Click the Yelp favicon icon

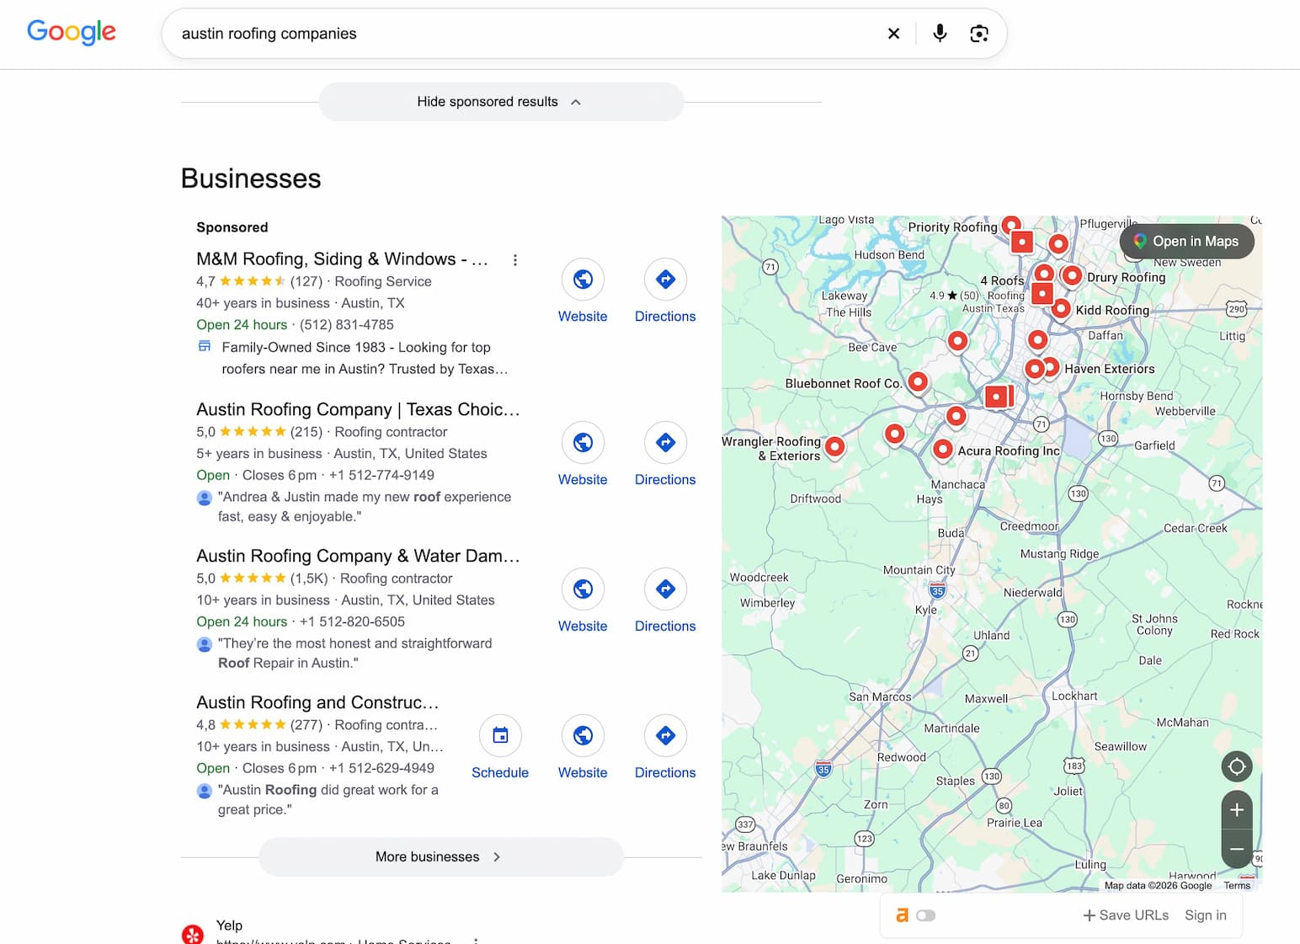193,933
